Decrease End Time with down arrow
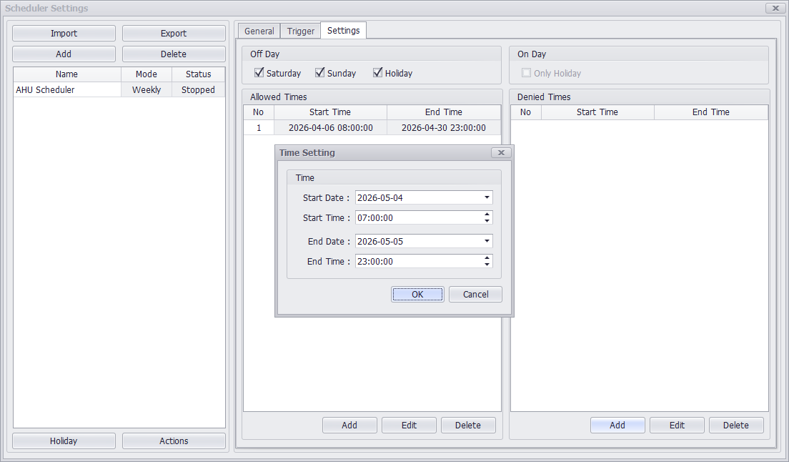Image resolution: width=789 pixels, height=462 pixels. pyautogui.click(x=487, y=265)
